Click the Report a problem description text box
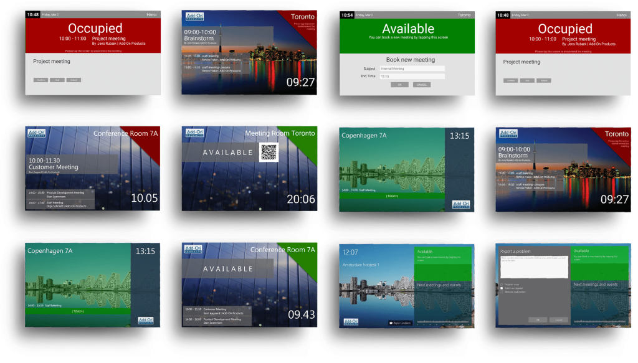638x363 pixels. tap(534, 266)
